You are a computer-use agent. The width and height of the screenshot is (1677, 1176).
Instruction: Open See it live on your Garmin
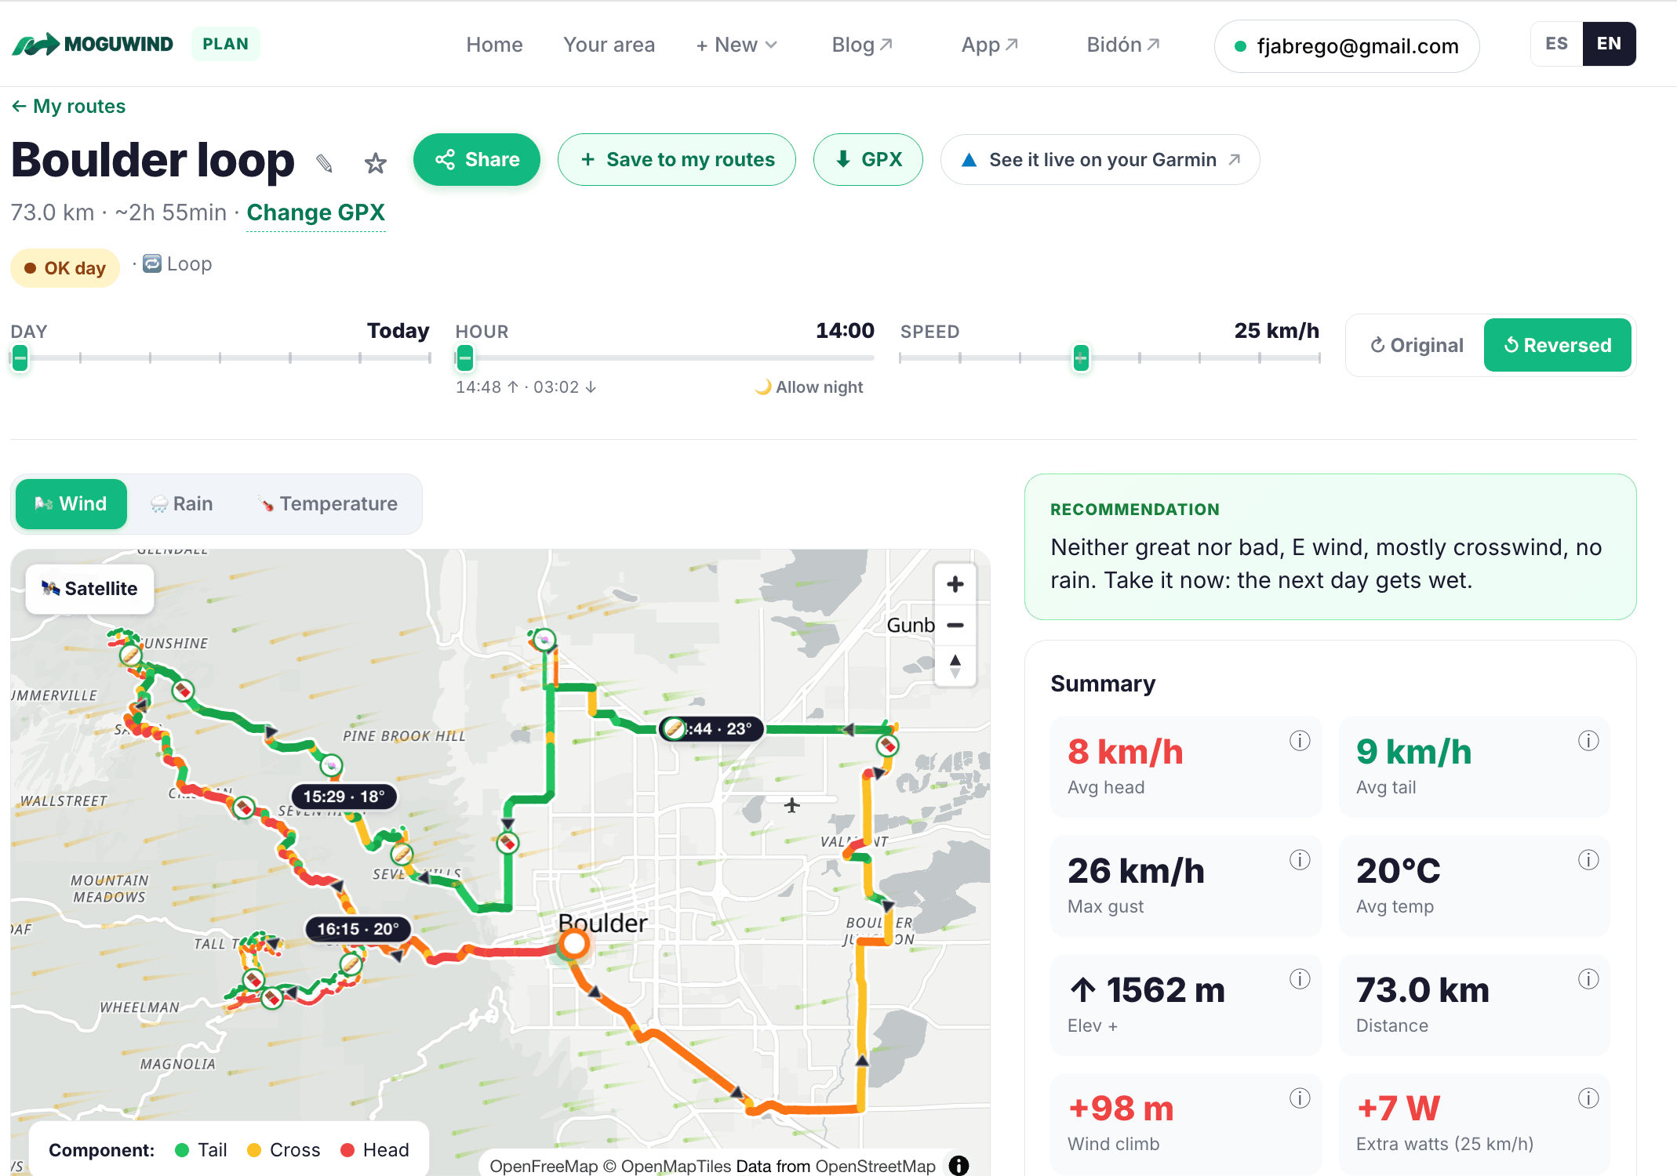[1100, 160]
